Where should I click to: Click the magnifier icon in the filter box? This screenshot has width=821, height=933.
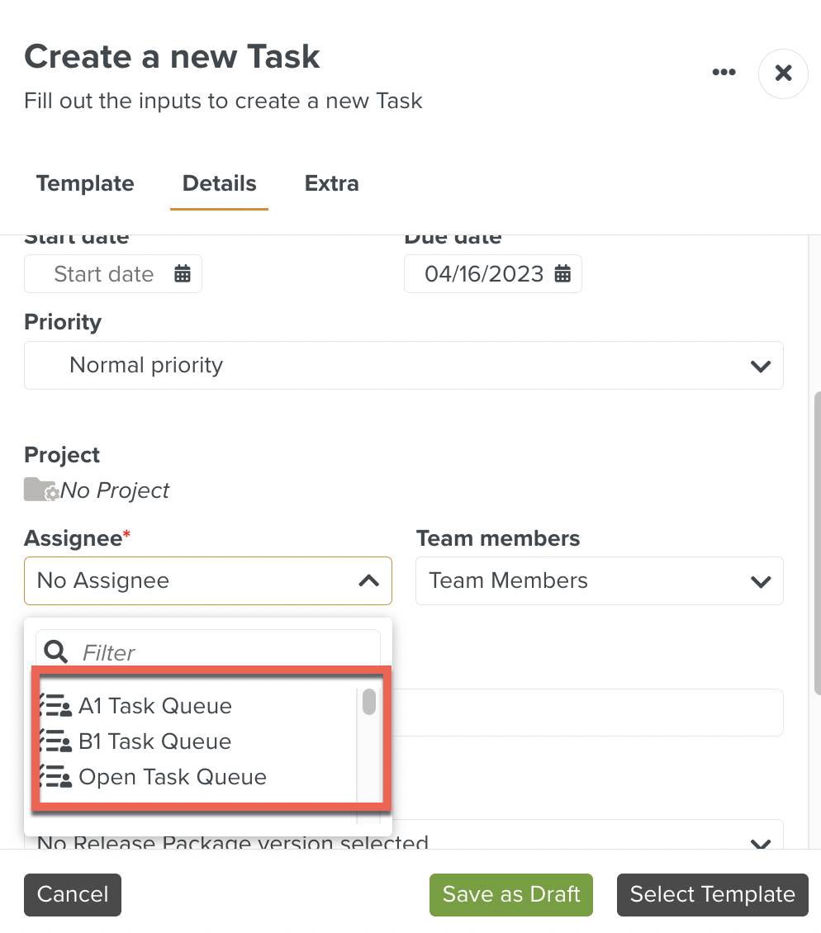coord(55,651)
